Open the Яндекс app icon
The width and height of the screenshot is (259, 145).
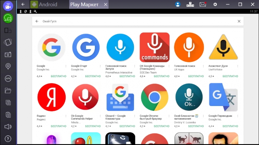tap(51, 97)
